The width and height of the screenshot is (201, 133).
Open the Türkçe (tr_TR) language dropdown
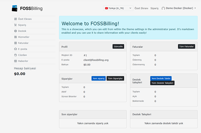coord(118,8)
